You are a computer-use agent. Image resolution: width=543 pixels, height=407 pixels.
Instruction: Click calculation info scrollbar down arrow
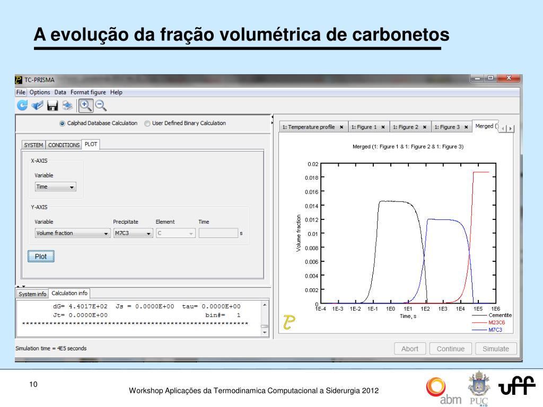point(265,333)
